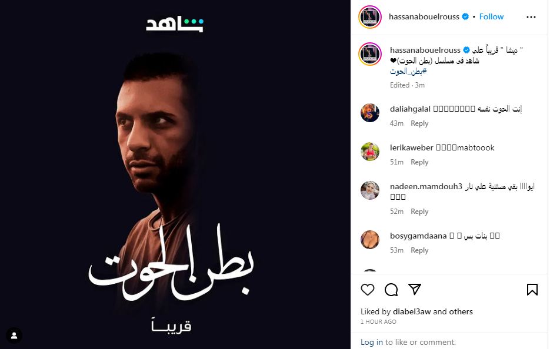Open diabel3aw profile from likes
This screenshot has width=550, height=349.
click(x=411, y=311)
